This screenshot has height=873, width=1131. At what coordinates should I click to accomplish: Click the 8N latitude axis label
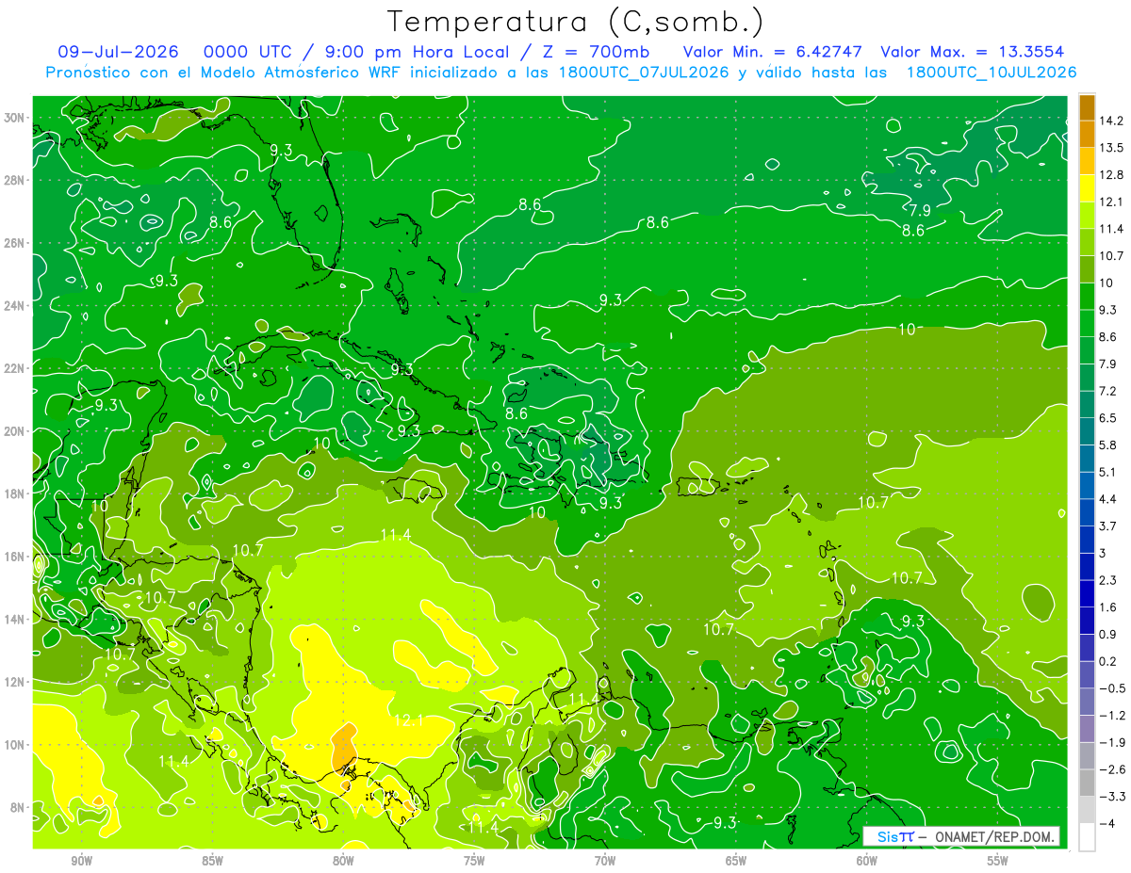tap(19, 807)
